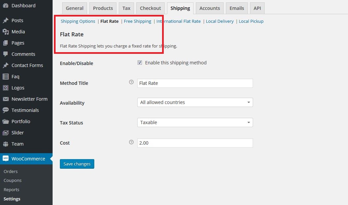The width and height of the screenshot is (348, 205).
Task: Click the Faq list icon
Action: coord(6,77)
